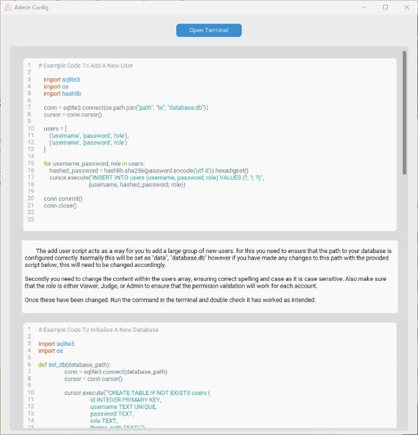
Task: Click the 'import hashlib' line
Action: (62, 94)
